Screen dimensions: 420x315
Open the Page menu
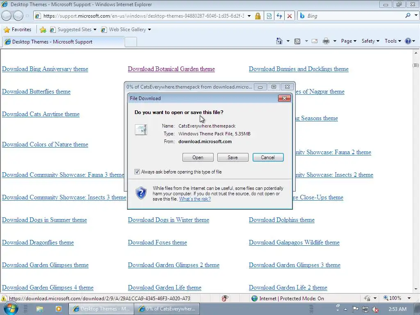click(349, 41)
